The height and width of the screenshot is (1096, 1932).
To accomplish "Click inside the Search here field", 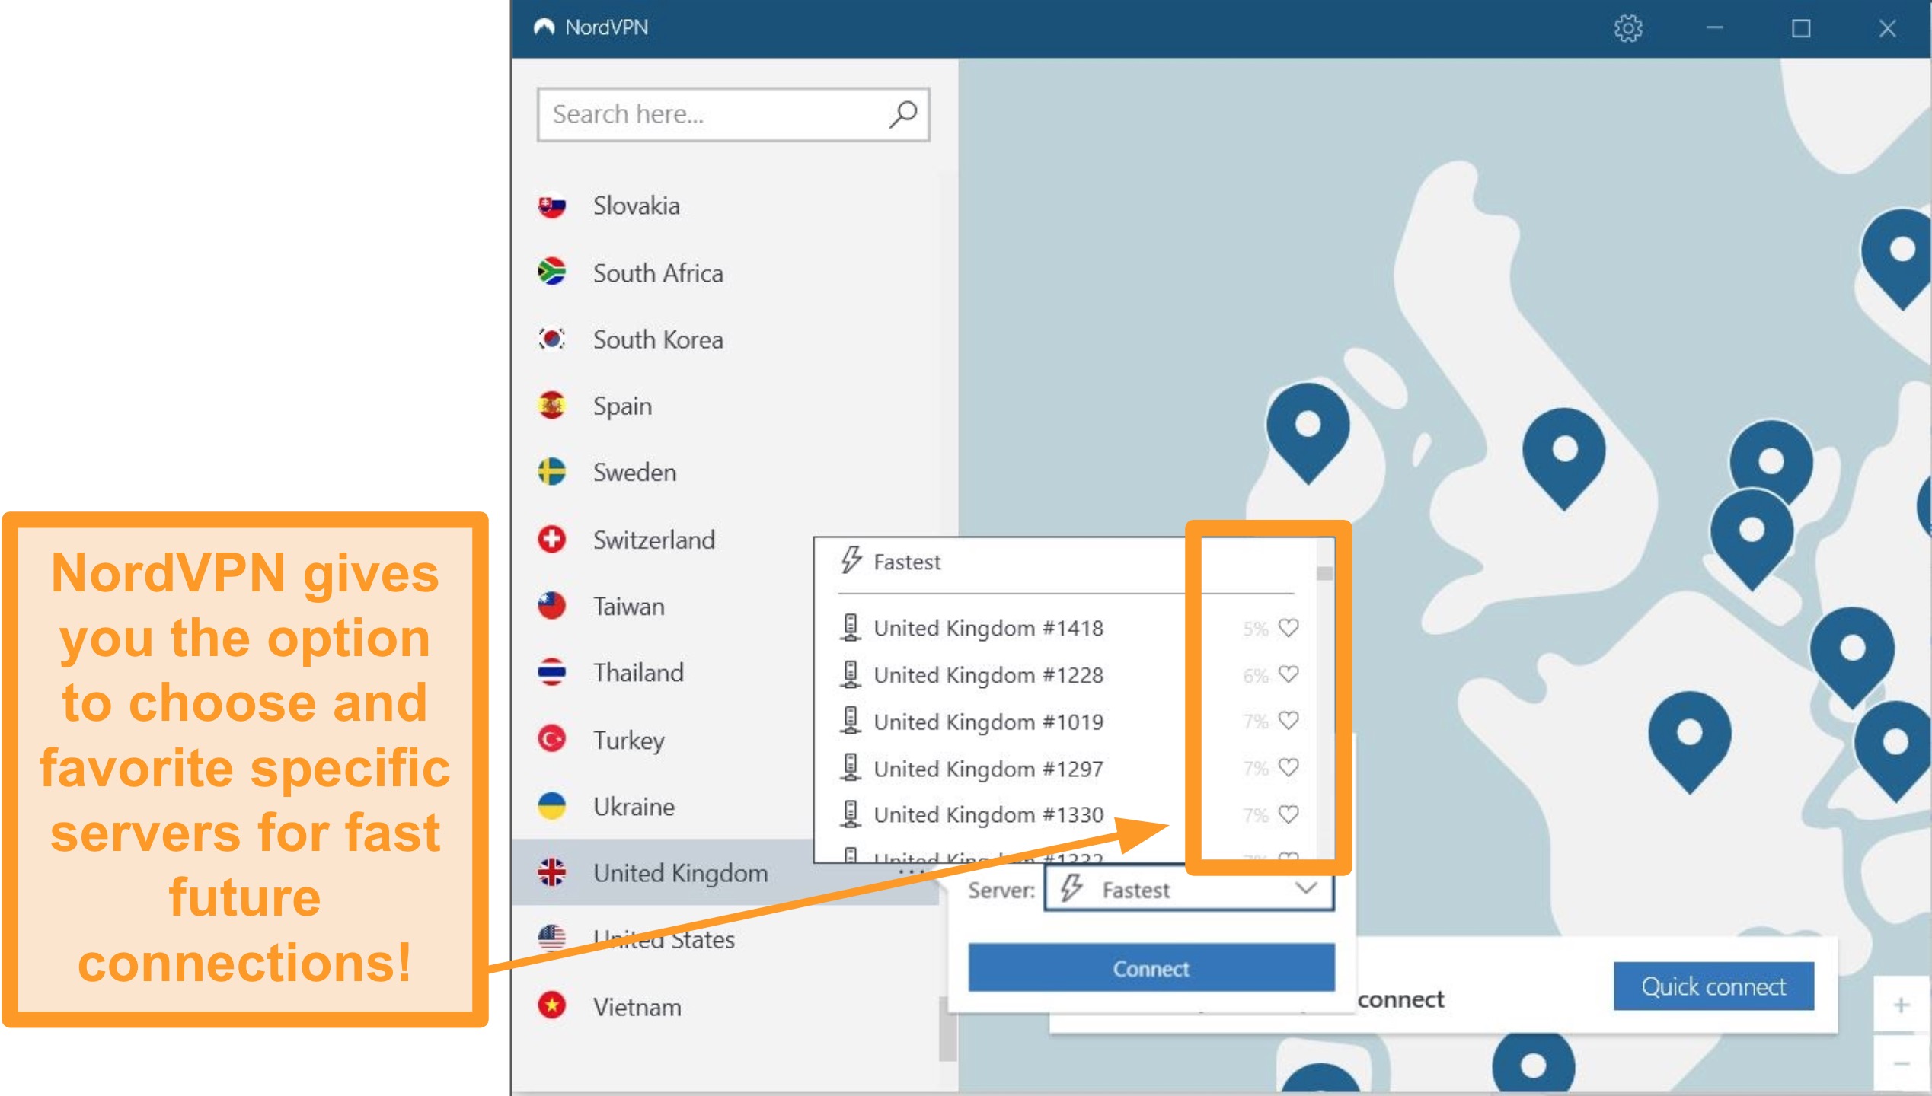I will click(x=733, y=114).
